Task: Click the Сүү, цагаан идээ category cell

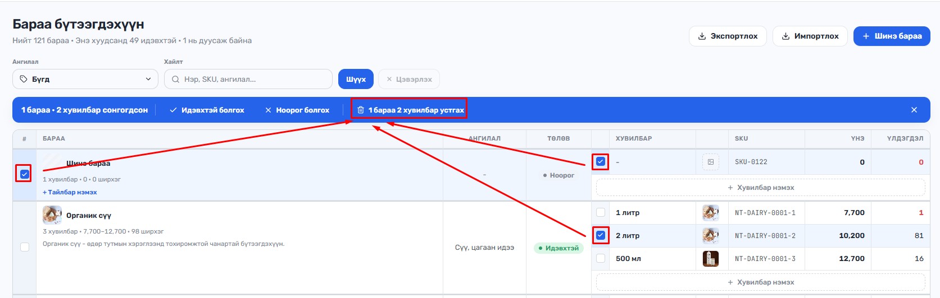Action: [484, 248]
